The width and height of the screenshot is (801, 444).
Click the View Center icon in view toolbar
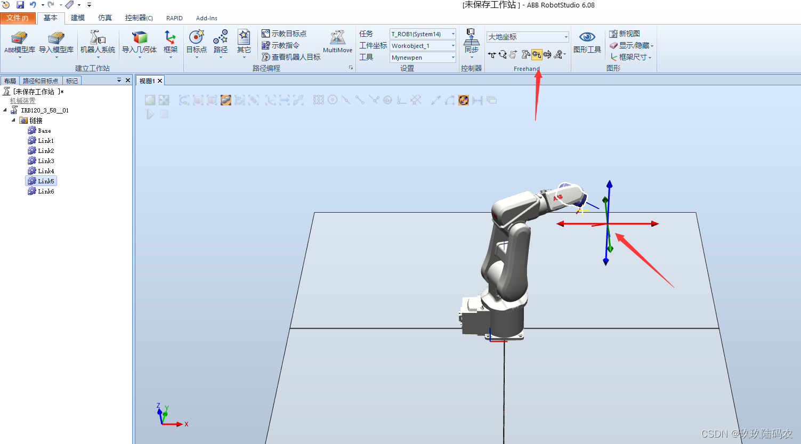pyautogui.click(x=164, y=100)
